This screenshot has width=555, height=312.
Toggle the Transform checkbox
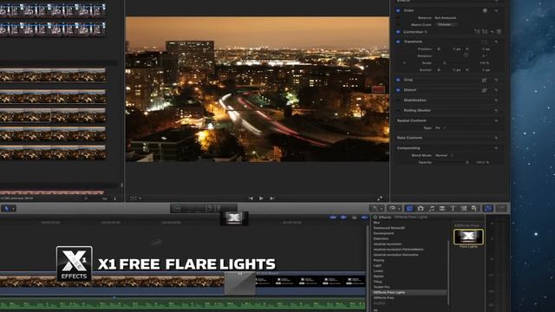click(398, 42)
